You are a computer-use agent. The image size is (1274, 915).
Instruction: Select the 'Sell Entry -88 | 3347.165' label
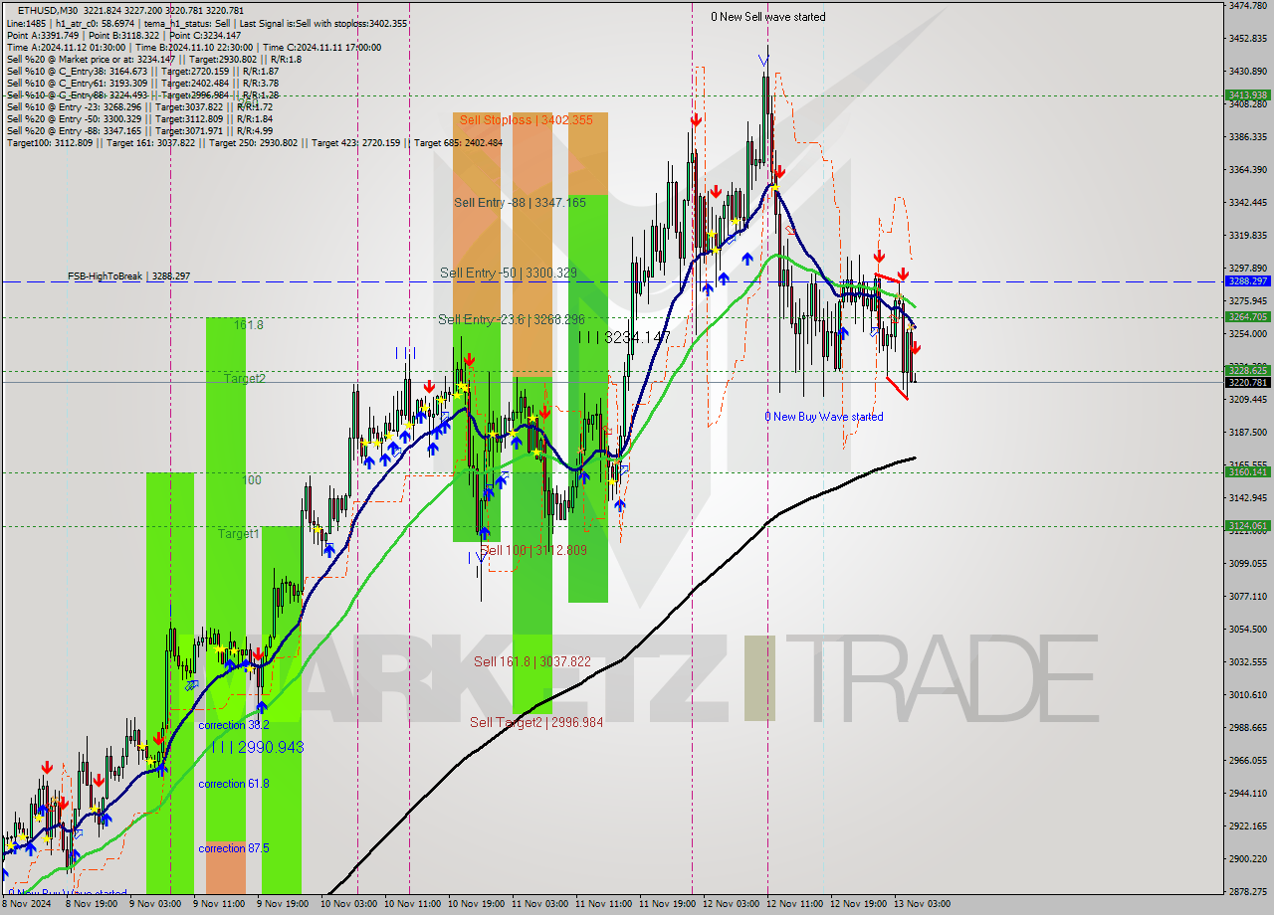pyautogui.click(x=520, y=202)
